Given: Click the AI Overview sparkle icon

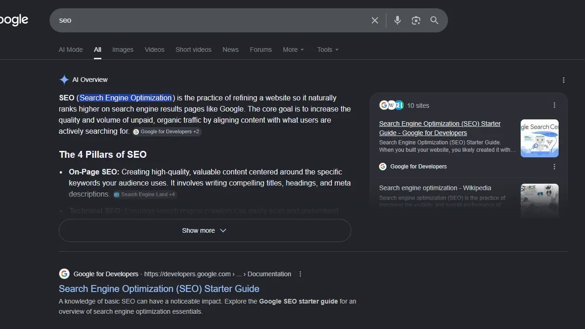Looking at the screenshot, I should pos(64,80).
